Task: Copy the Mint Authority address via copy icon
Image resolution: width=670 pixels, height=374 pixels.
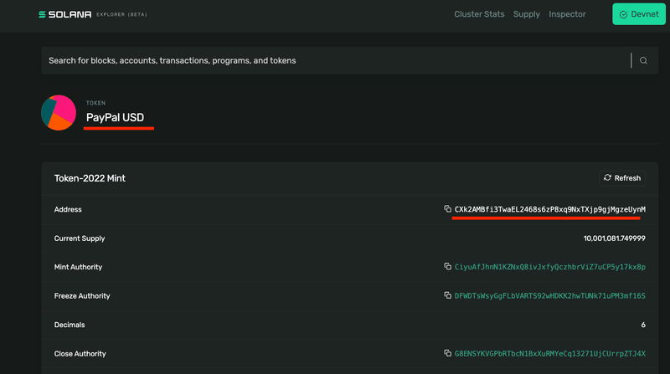Action: pos(447,266)
